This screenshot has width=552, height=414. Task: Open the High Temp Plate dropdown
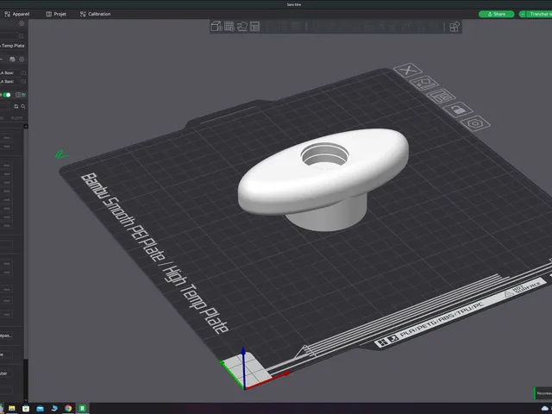[x=13, y=46]
